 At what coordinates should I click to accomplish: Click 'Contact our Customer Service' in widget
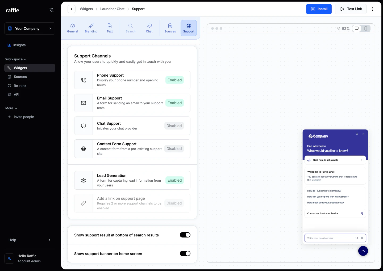tap(335, 213)
